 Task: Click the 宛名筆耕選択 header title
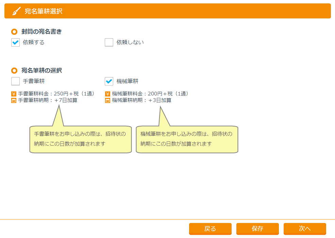tap(44, 11)
